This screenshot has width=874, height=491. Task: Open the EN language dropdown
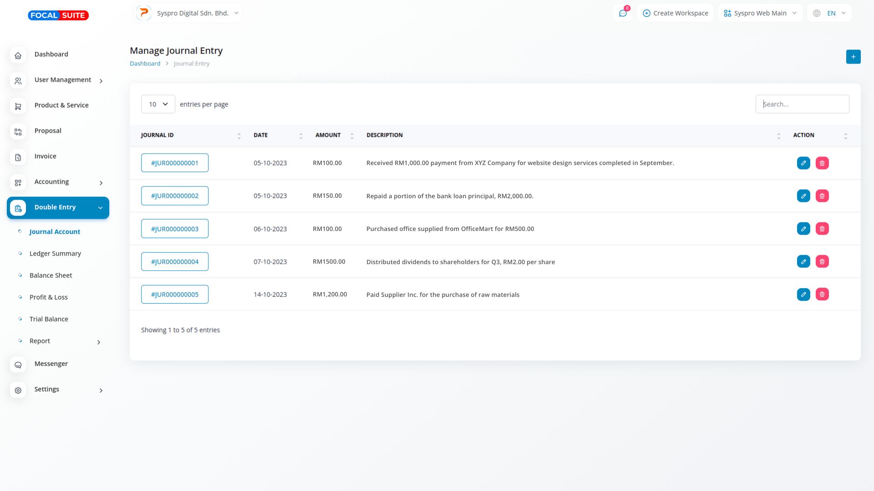coord(829,13)
